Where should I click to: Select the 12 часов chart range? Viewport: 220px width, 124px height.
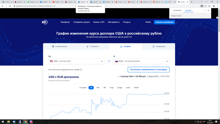tap(83, 87)
